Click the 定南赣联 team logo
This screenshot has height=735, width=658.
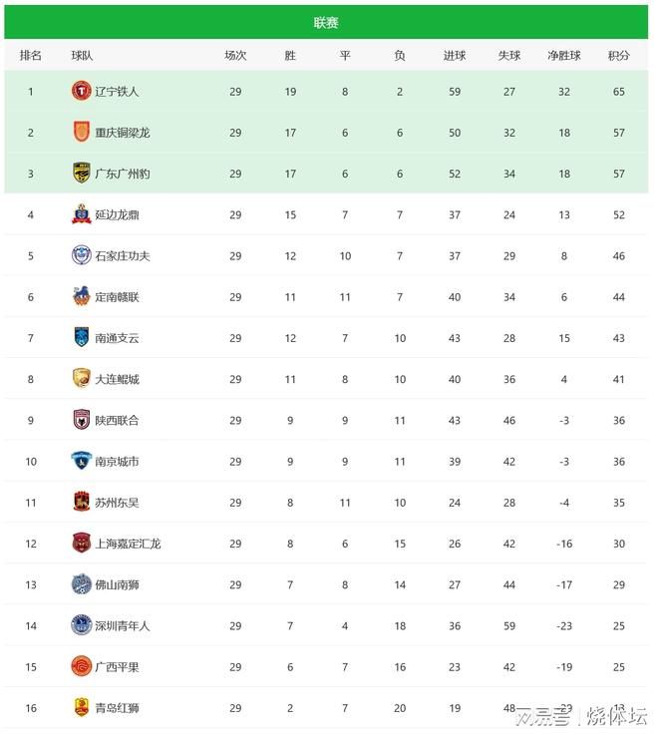pos(81,297)
